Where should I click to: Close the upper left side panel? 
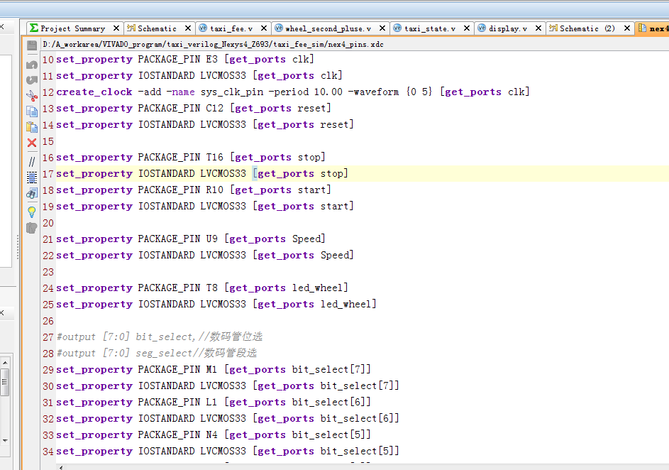pyautogui.click(x=1, y=26)
